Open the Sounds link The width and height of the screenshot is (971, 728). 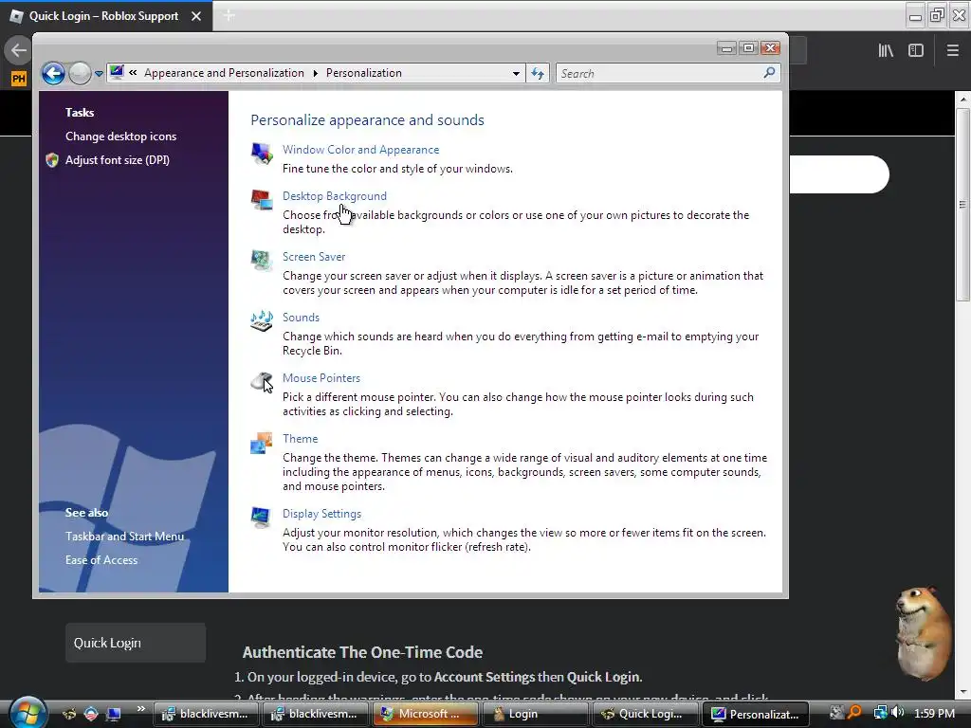point(301,318)
